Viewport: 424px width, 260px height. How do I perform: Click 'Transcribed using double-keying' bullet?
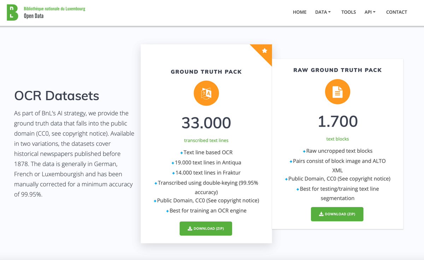206,188
